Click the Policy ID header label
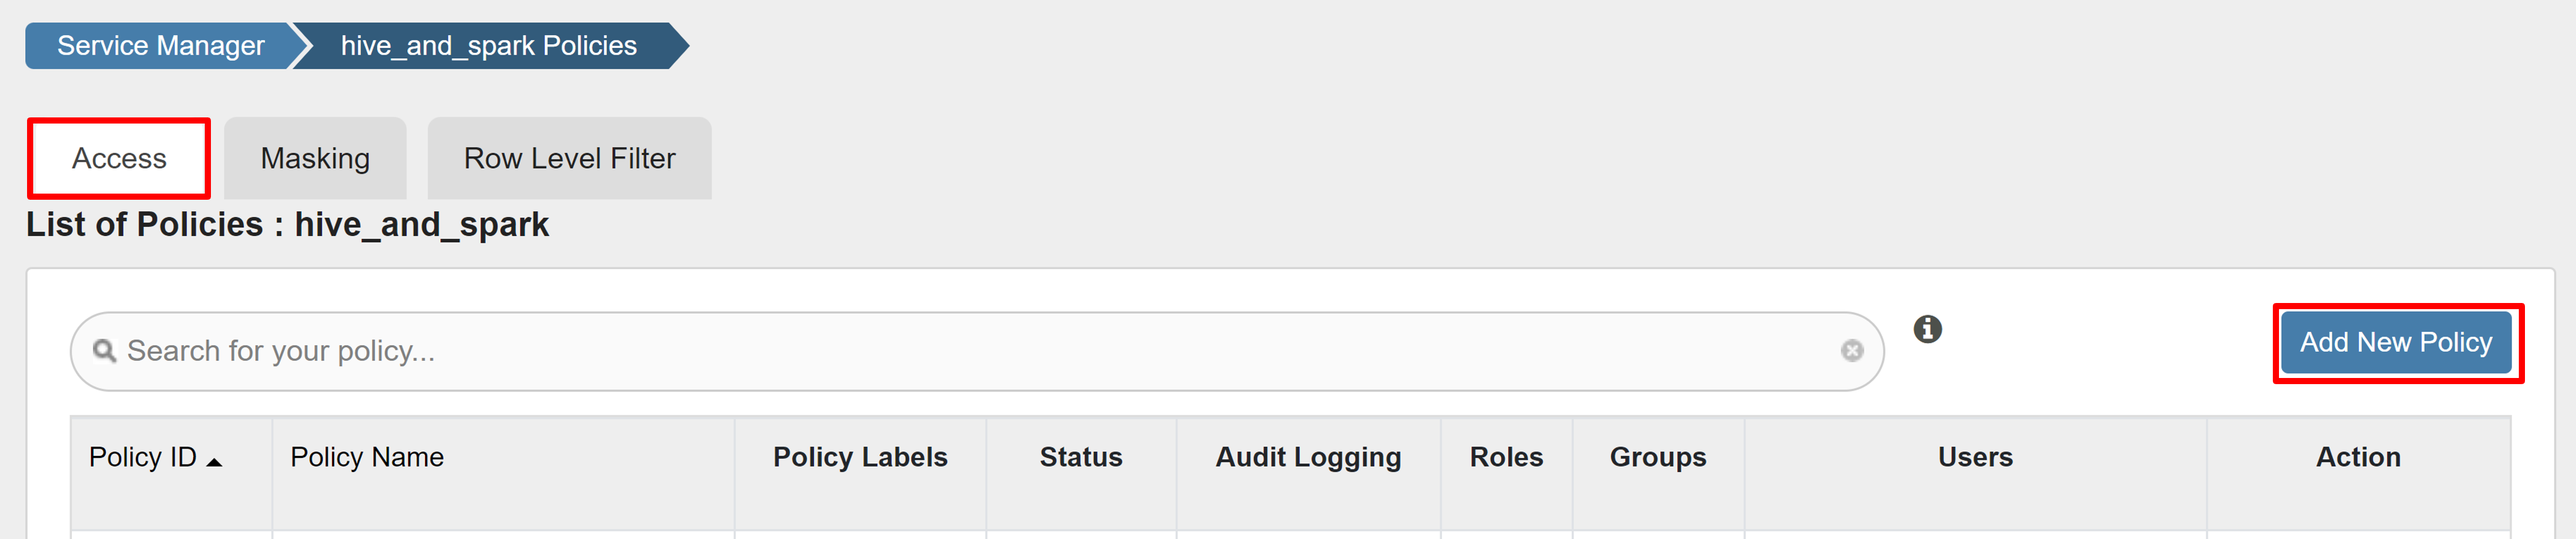This screenshot has height=539, width=2576. click(x=142, y=457)
